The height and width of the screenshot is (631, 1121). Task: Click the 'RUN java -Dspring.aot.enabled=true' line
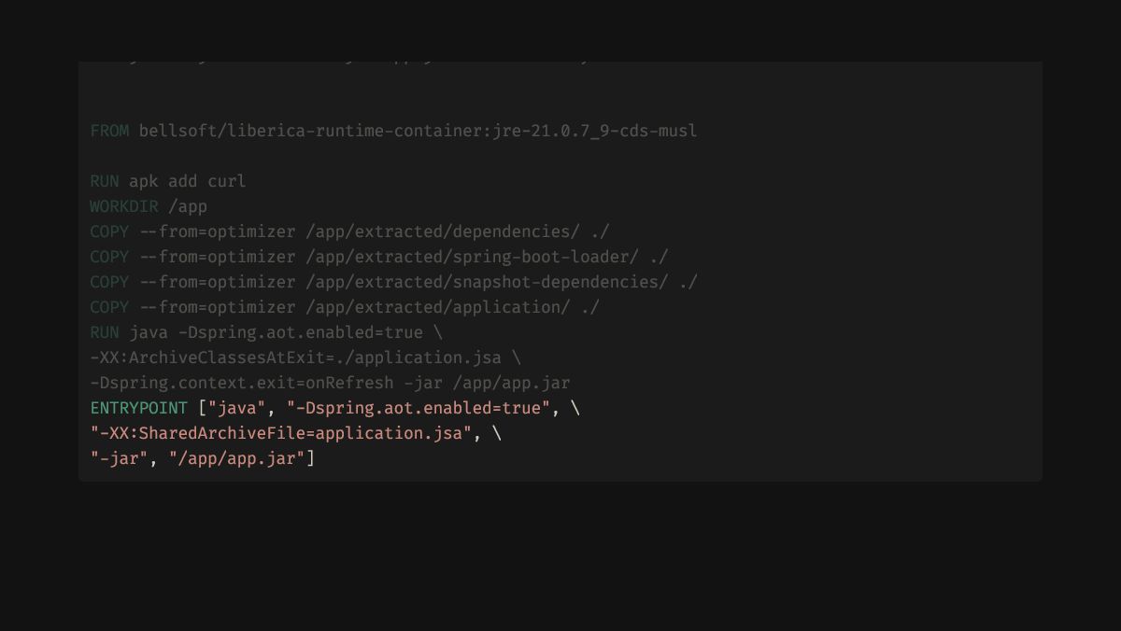(x=266, y=332)
